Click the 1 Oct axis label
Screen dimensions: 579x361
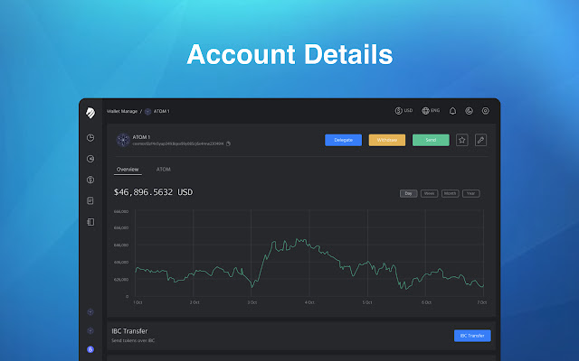pyautogui.click(x=138, y=302)
